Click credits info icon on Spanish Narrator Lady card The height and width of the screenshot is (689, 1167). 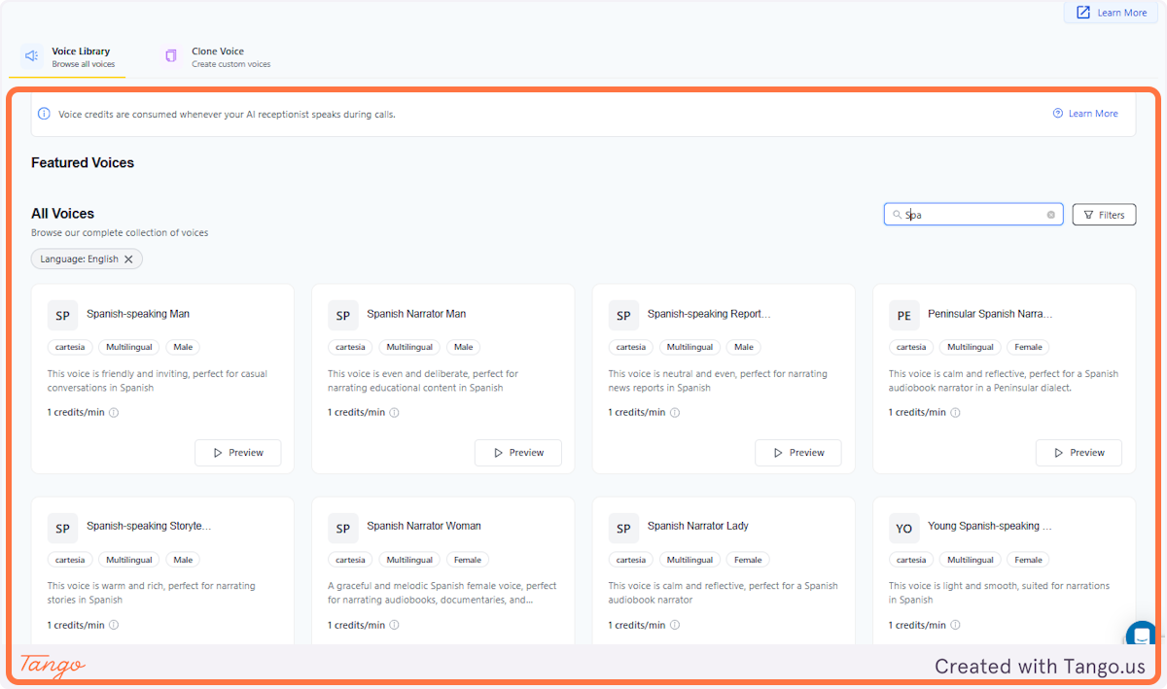[x=675, y=625]
